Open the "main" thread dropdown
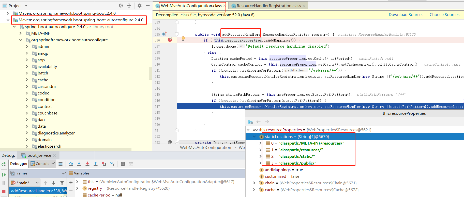This screenshot has height=197, width=464. point(37,183)
